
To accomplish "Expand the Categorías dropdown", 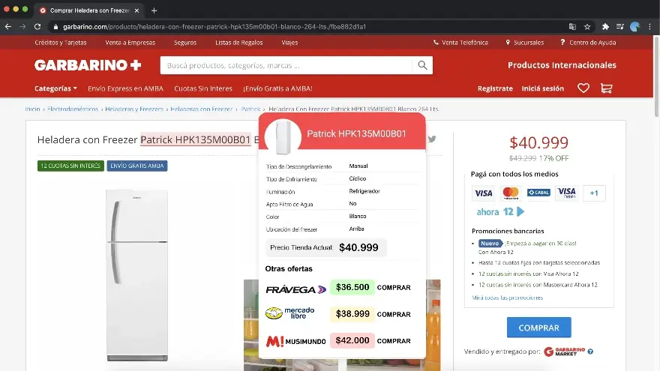I will pos(55,88).
